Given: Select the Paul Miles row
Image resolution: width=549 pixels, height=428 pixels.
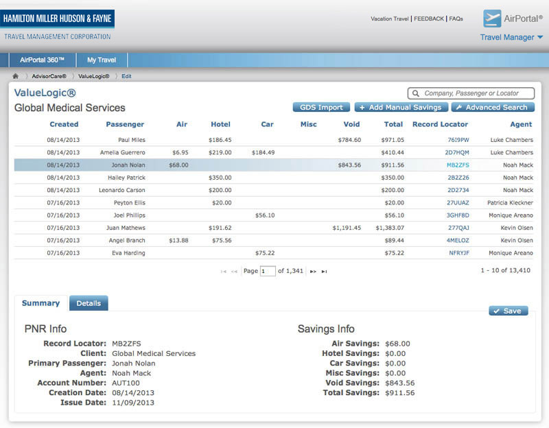Looking at the screenshot, I should 274,140.
